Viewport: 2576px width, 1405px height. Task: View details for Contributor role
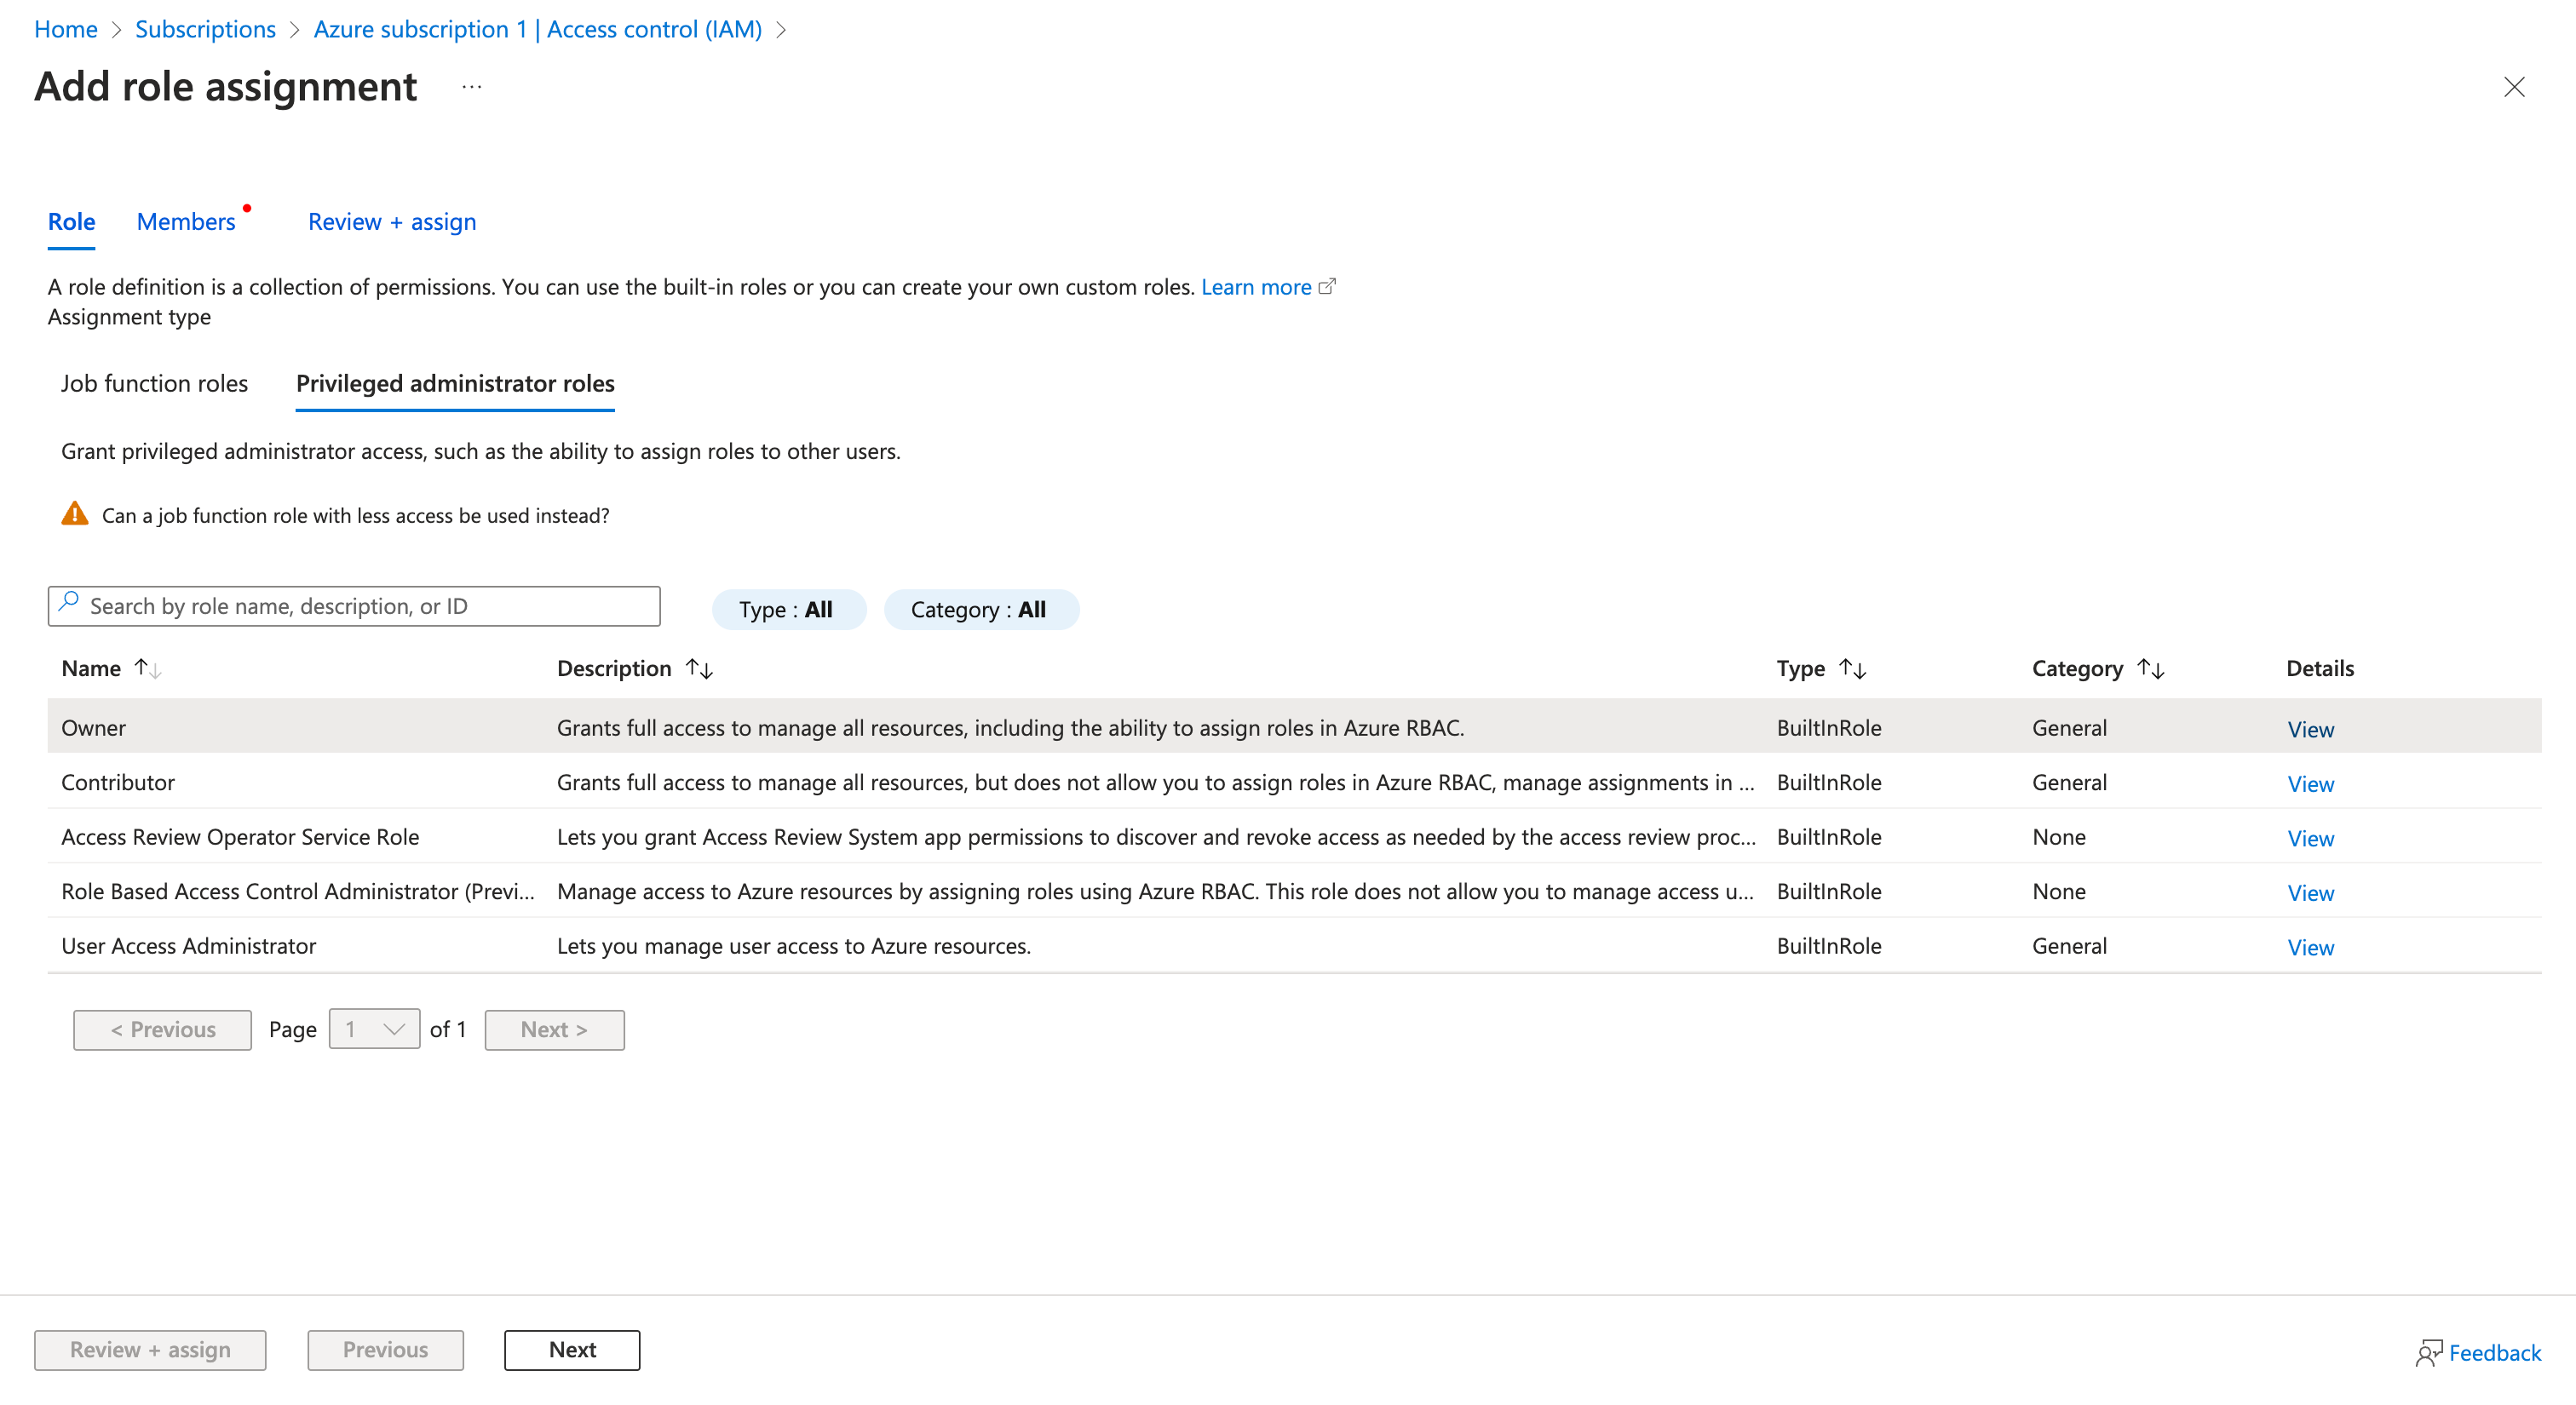(2310, 784)
